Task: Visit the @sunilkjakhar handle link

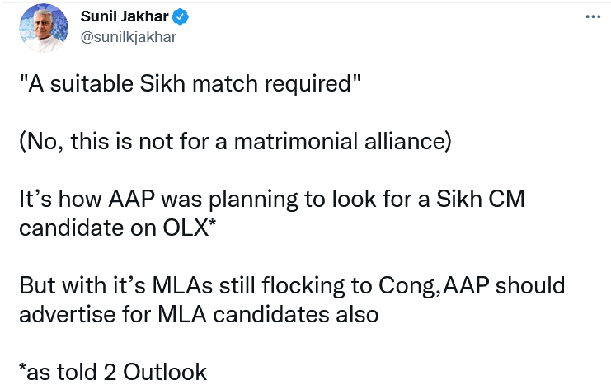Action: point(128,37)
